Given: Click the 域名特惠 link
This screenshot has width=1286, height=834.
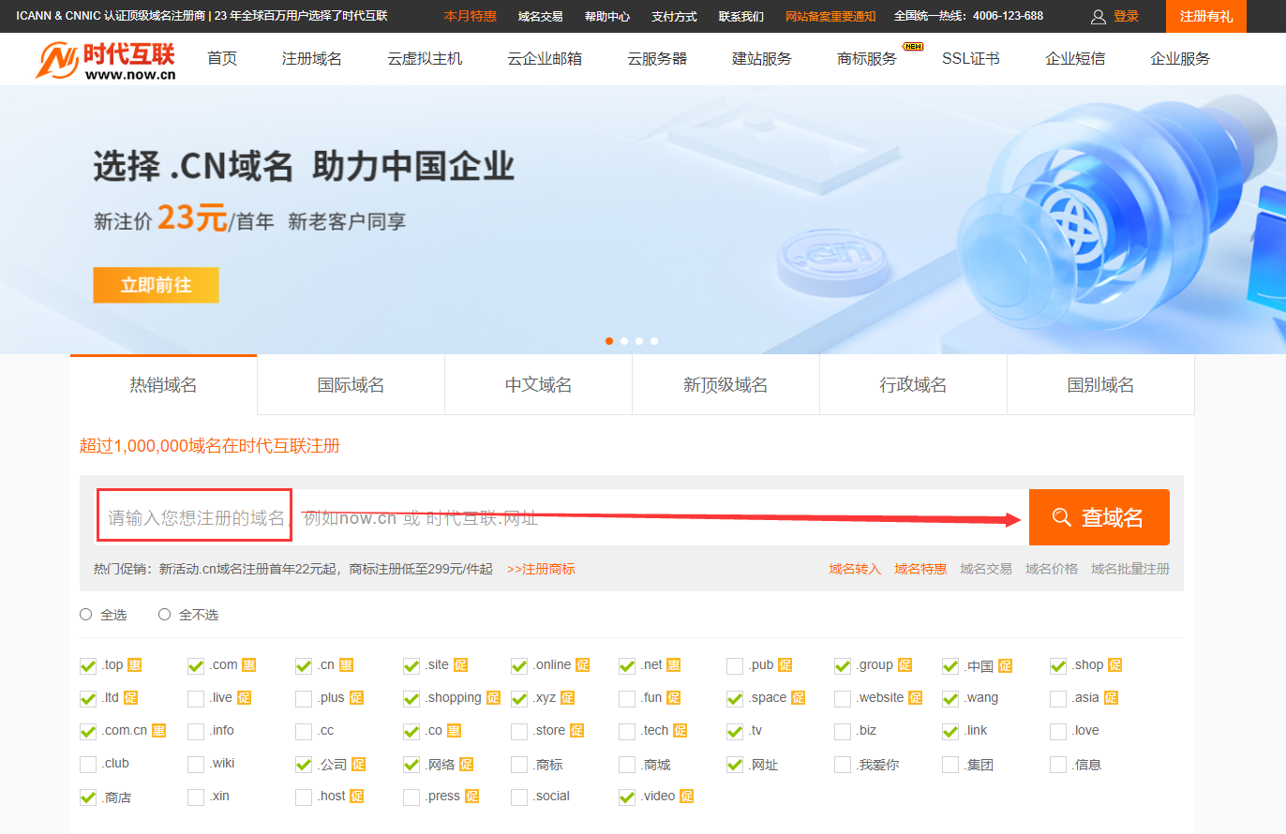Looking at the screenshot, I should pos(920,569).
